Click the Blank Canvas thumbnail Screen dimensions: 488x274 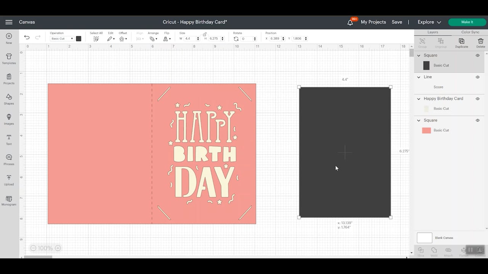[424, 238]
